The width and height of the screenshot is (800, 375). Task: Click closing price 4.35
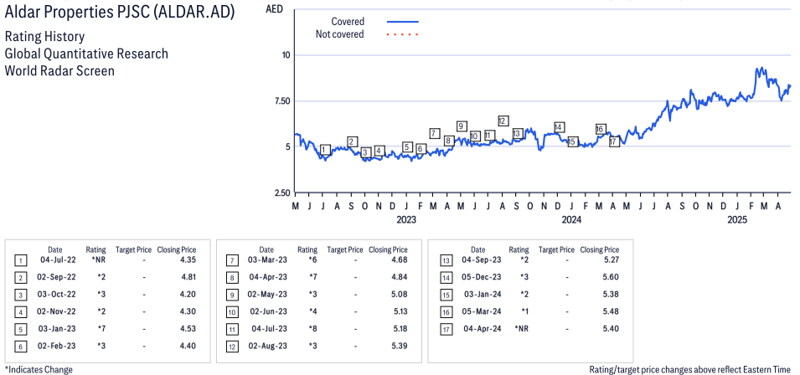point(188,259)
